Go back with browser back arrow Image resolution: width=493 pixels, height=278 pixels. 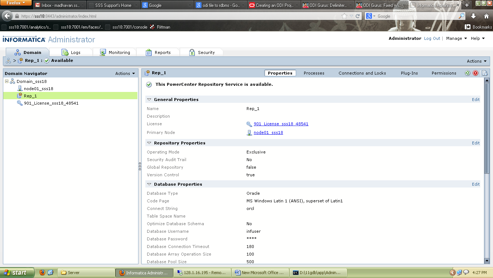(x=7, y=16)
